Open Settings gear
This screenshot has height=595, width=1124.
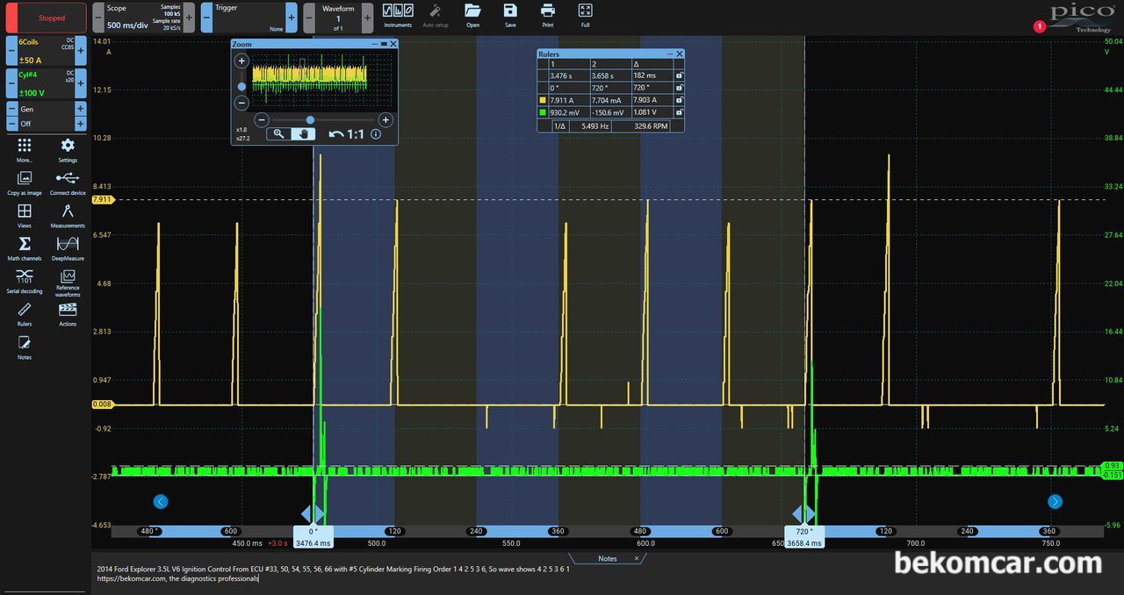point(68,149)
